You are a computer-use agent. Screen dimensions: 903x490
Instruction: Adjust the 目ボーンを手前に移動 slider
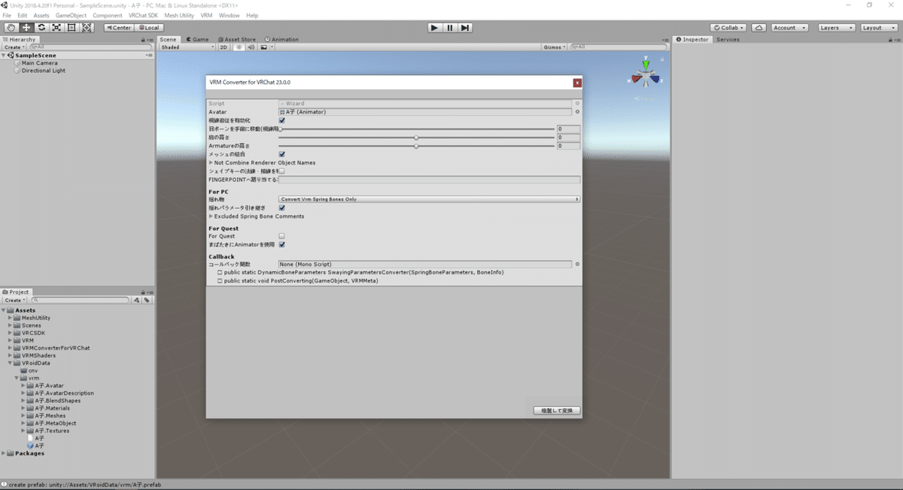pyautogui.click(x=417, y=129)
